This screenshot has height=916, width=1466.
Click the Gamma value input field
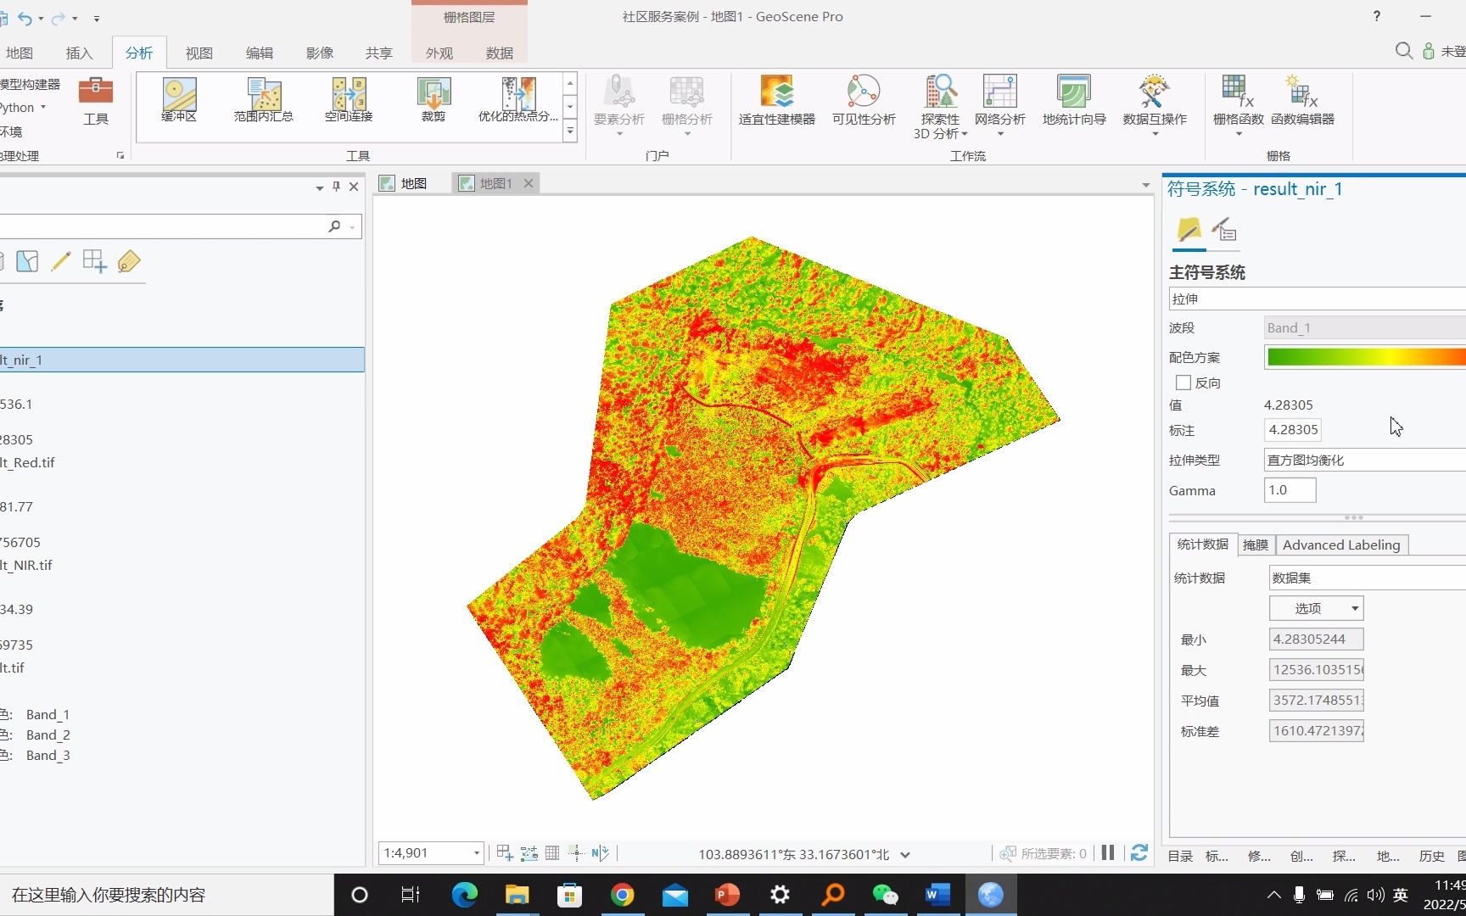(x=1290, y=490)
